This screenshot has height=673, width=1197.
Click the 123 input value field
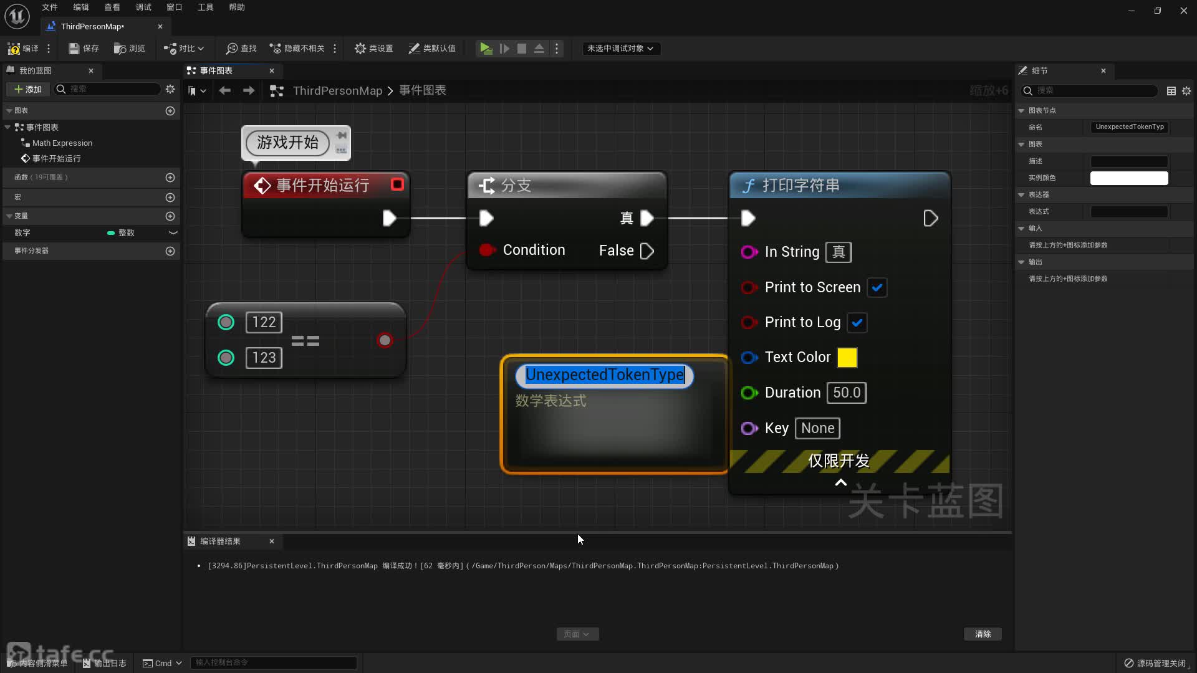[264, 358]
